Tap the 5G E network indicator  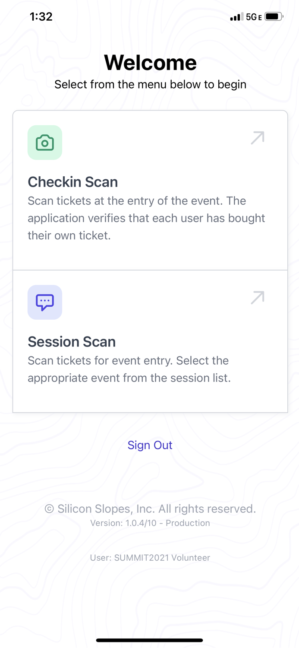[x=254, y=16]
